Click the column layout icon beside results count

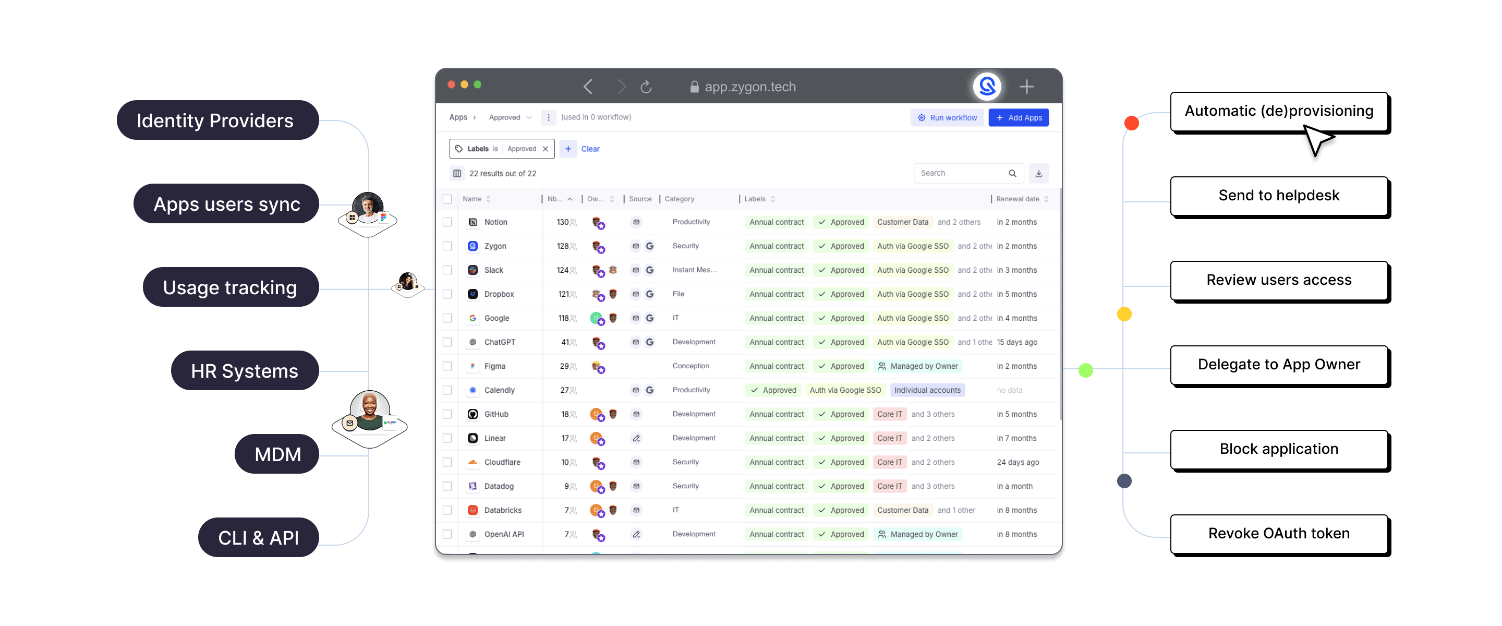coord(457,173)
